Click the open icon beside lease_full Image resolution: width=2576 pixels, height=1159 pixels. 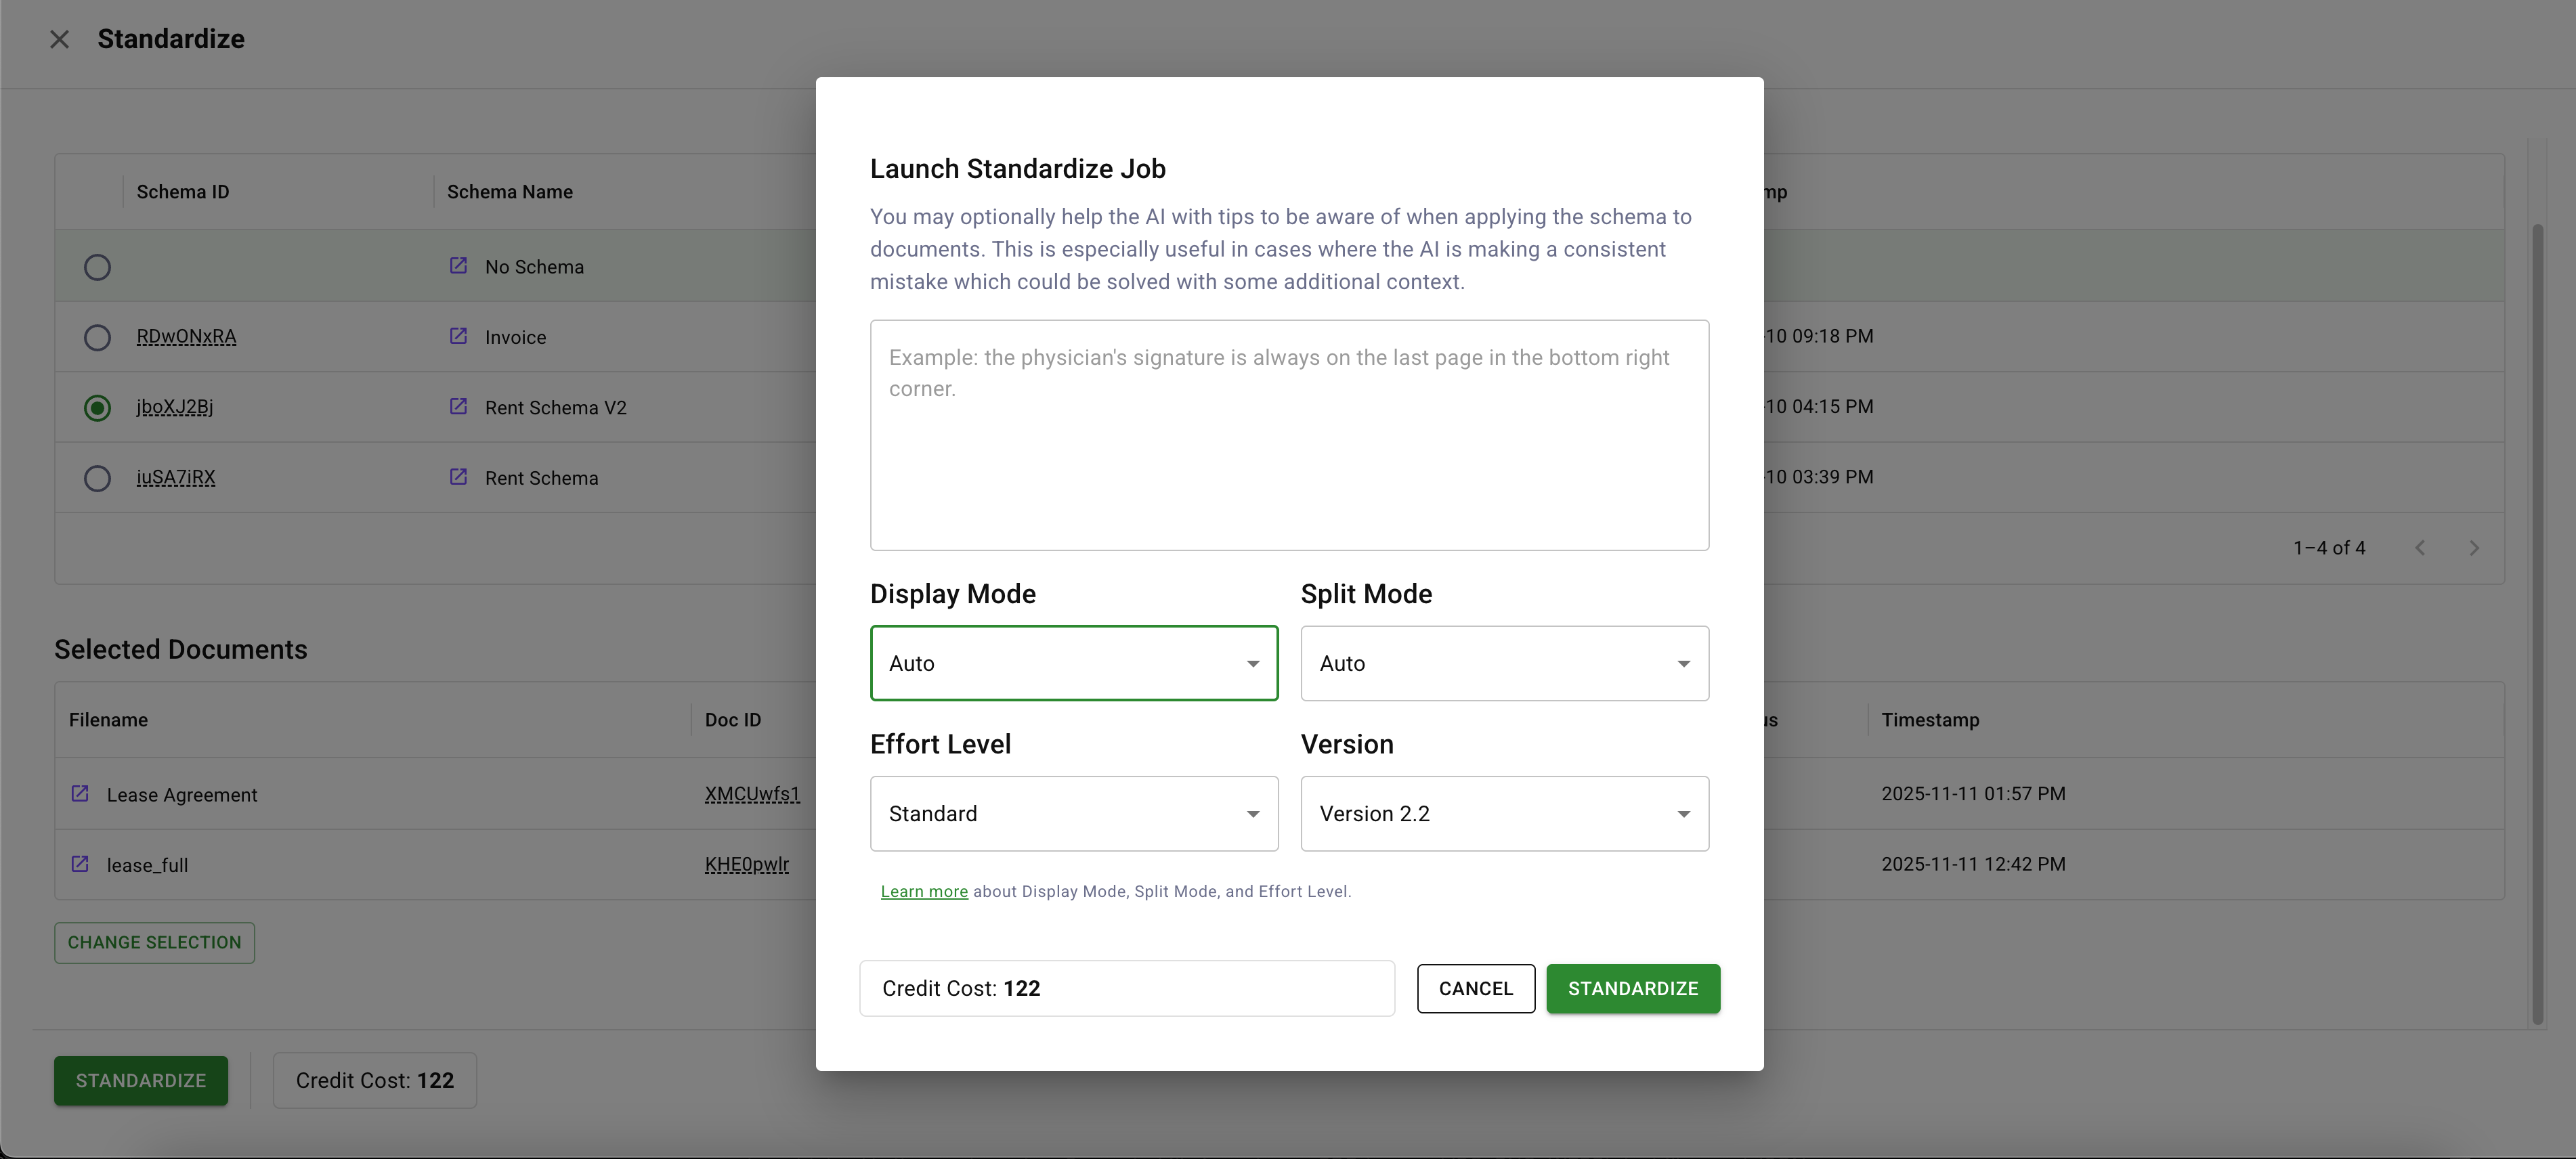[80, 864]
